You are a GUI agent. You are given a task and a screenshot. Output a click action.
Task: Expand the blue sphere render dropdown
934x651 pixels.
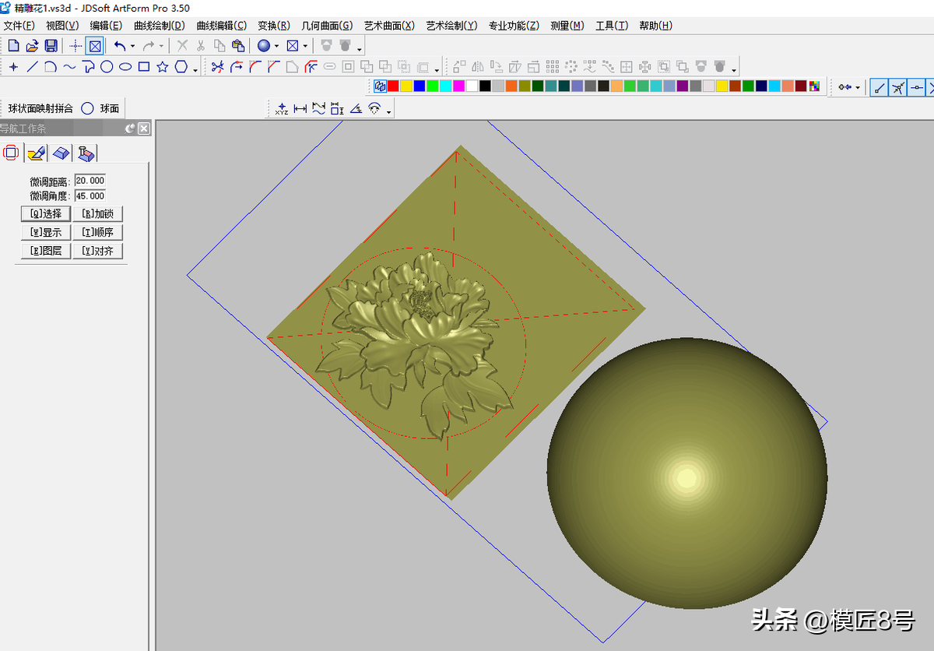point(276,47)
